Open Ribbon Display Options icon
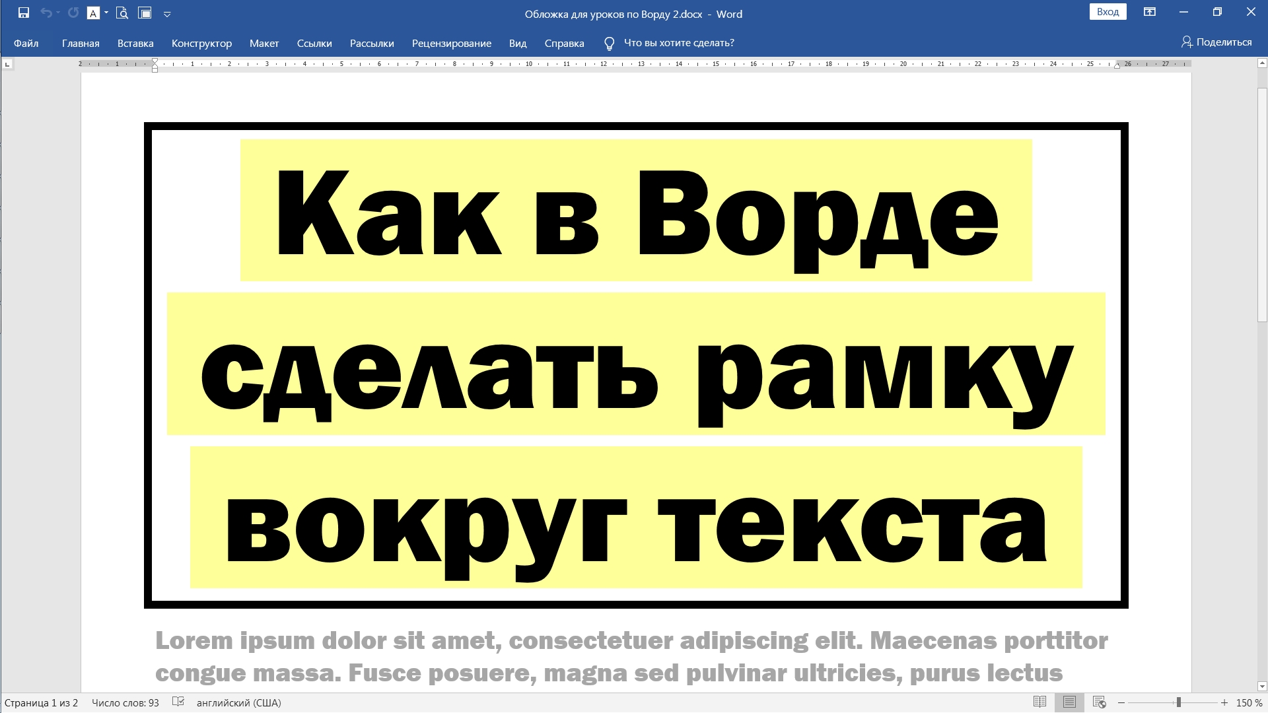1268x713 pixels. (x=1150, y=12)
